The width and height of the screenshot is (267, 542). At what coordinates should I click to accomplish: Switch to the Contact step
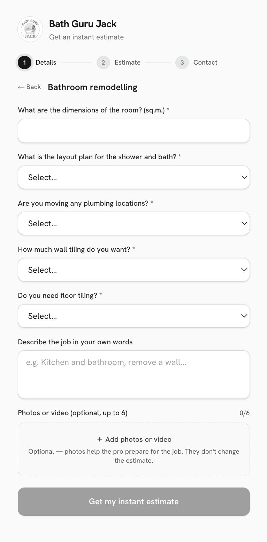pyautogui.click(x=205, y=63)
